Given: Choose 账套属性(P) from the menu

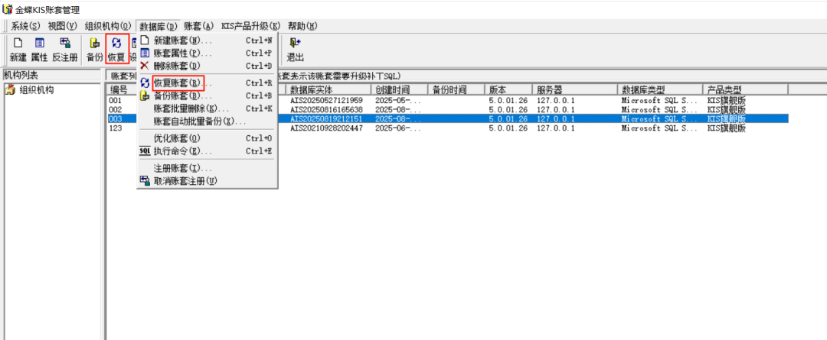Looking at the screenshot, I should 207,53.
